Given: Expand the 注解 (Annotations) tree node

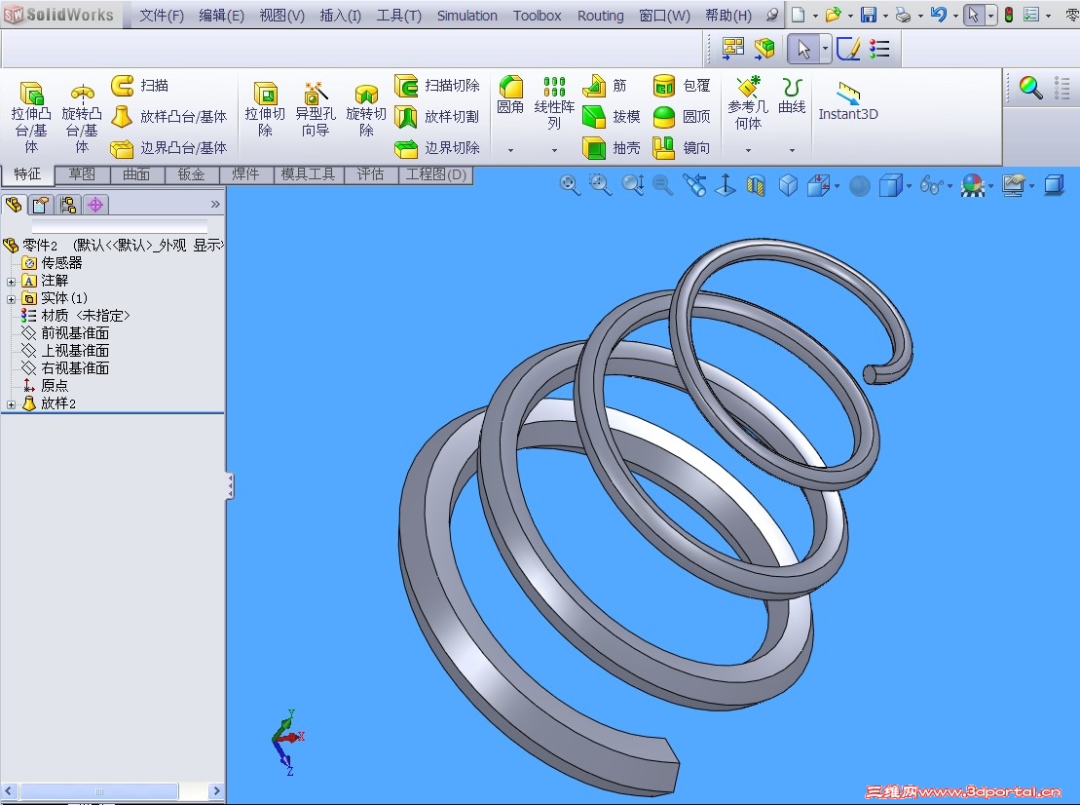Looking at the screenshot, I should pos(11,282).
